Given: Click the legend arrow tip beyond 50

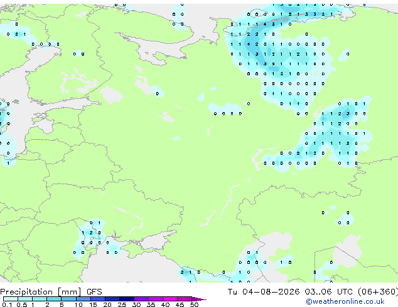Looking at the screenshot, I should pyautogui.click(x=199, y=299).
